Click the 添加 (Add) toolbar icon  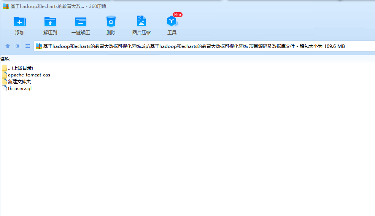(20, 22)
